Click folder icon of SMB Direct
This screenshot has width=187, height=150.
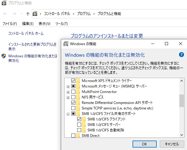pos(78,135)
